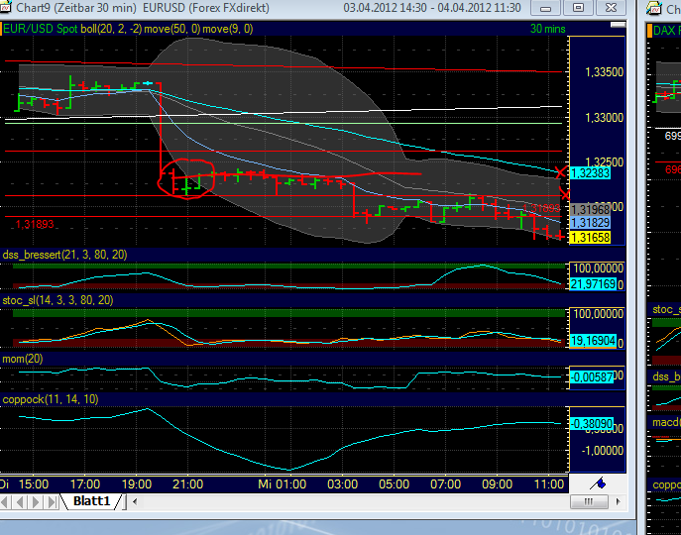
Task: Maximize the Chart9 EURUSD window
Action: coord(578,8)
